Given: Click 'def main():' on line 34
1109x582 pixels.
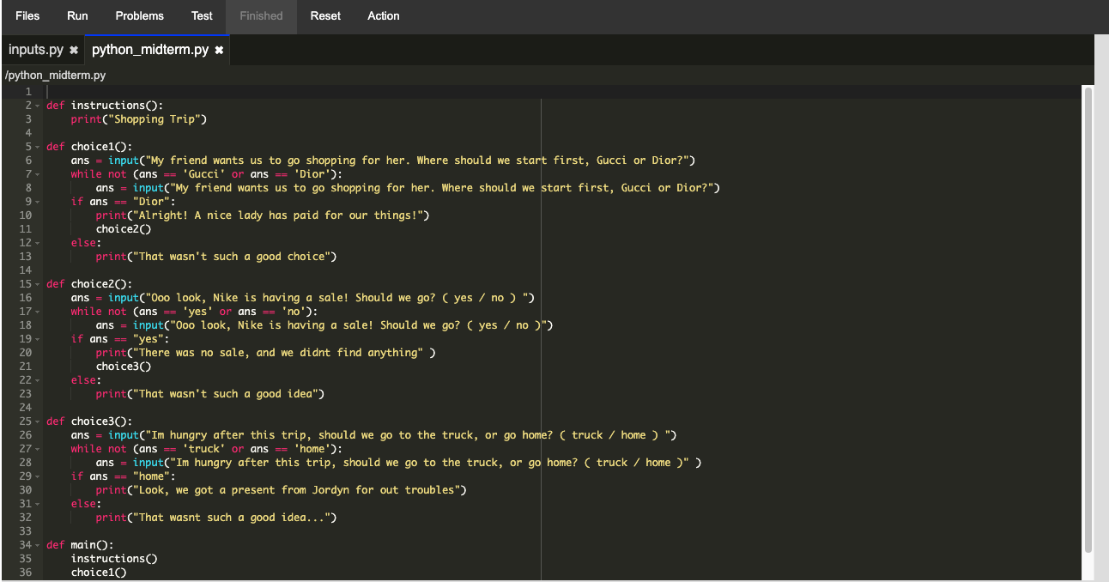Looking at the screenshot, I should [80, 545].
